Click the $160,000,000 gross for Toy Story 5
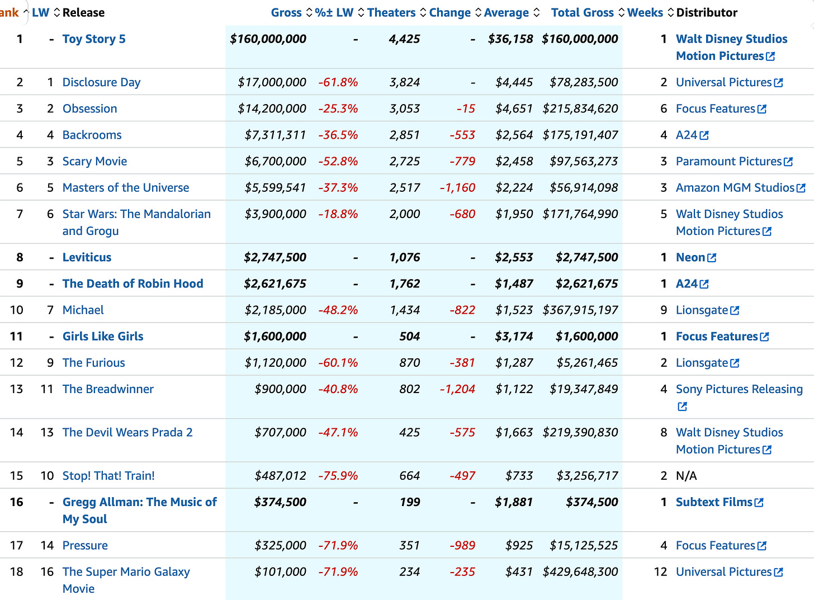 [268, 39]
